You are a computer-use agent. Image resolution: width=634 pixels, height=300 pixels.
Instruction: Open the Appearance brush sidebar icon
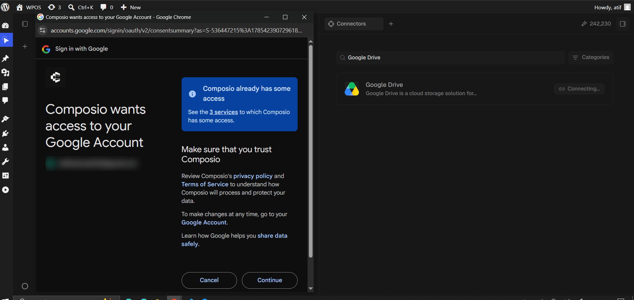pyautogui.click(x=6, y=119)
